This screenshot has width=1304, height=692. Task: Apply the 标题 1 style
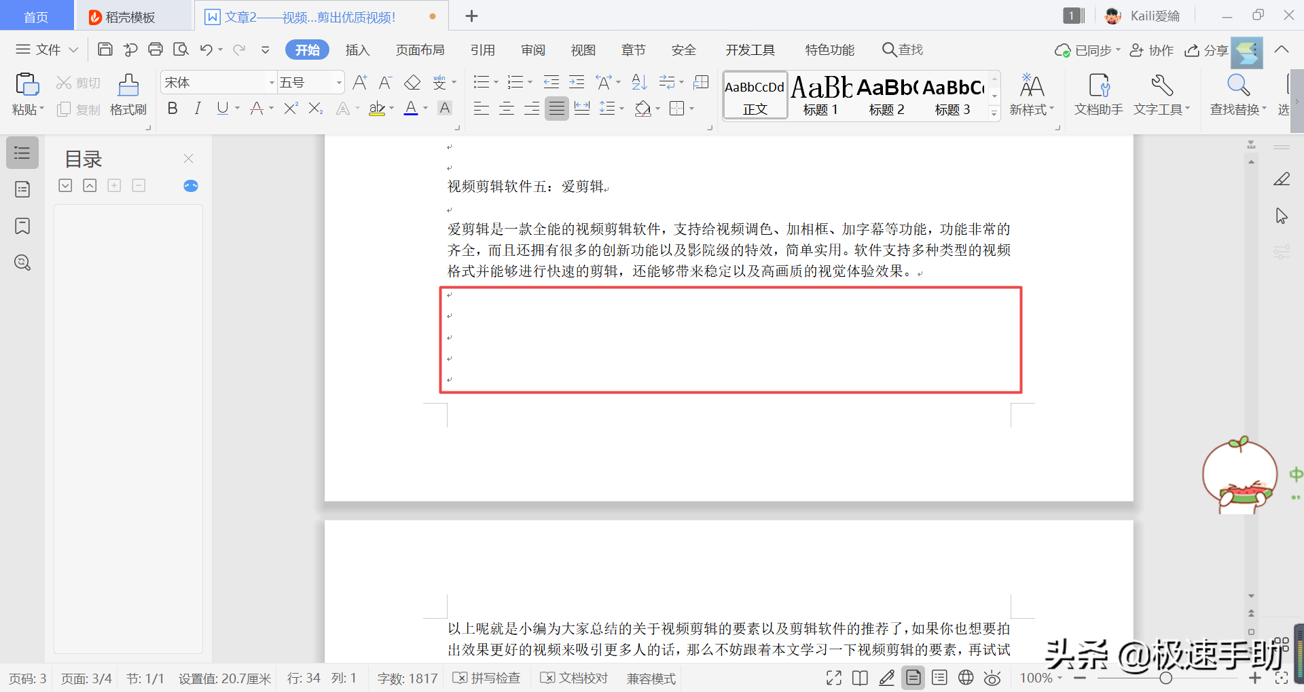tap(821, 96)
